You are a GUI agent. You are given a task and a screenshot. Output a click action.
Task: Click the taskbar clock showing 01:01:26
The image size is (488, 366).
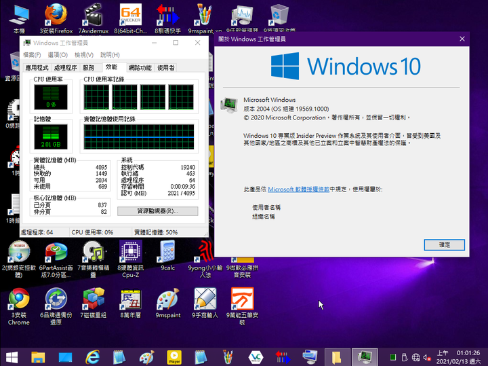pyautogui.click(x=458, y=358)
